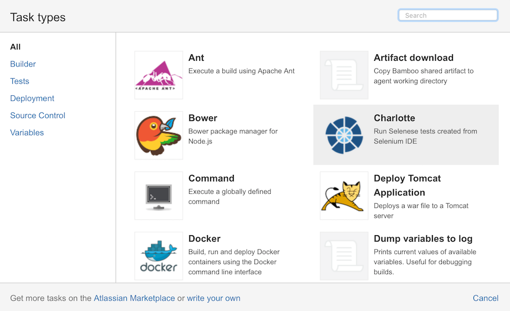The width and height of the screenshot is (510, 311).
Task: Filter tasks by Tests category
Action: (19, 81)
